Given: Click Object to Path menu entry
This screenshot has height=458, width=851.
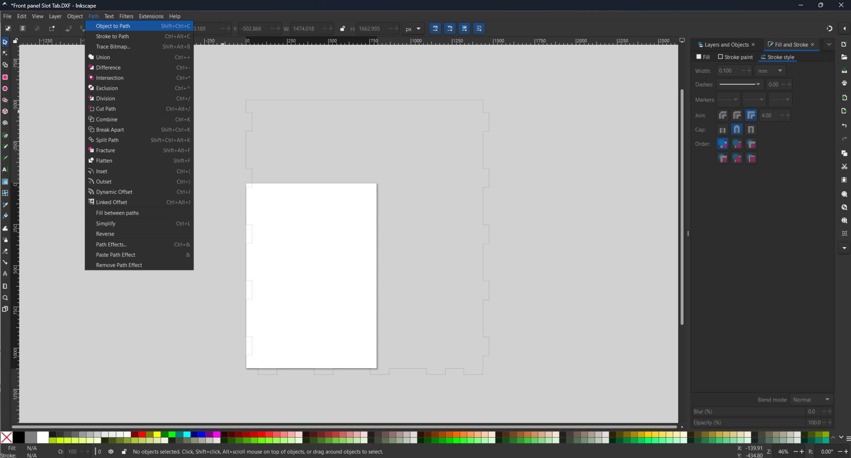Looking at the screenshot, I should click(139, 26).
